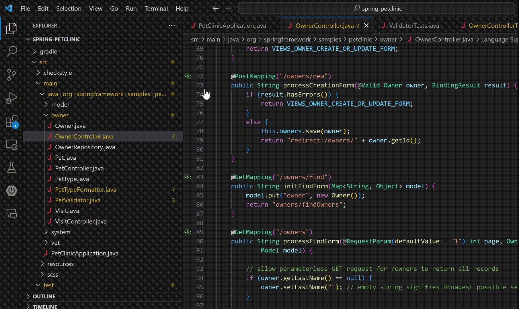Screen dimensions: 519x309
Task: Click the back navigation arrow
Action: click(215, 9)
